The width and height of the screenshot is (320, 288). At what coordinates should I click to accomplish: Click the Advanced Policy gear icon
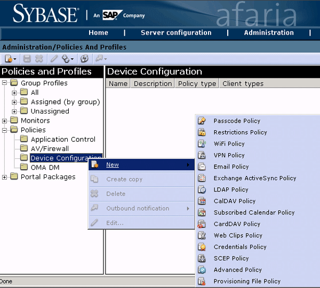(x=202, y=270)
